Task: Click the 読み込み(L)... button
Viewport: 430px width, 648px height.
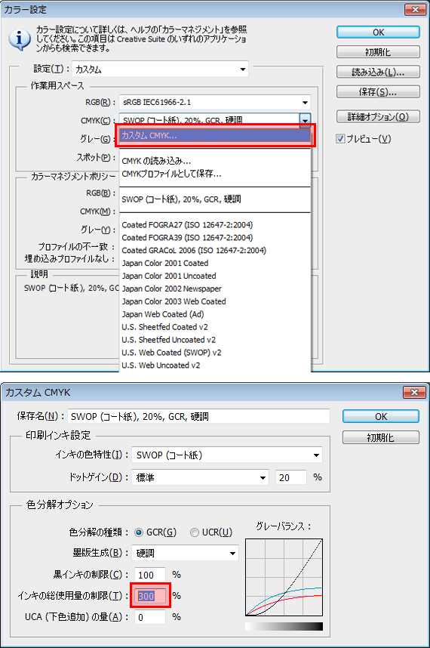Action: tap(379, 72)
